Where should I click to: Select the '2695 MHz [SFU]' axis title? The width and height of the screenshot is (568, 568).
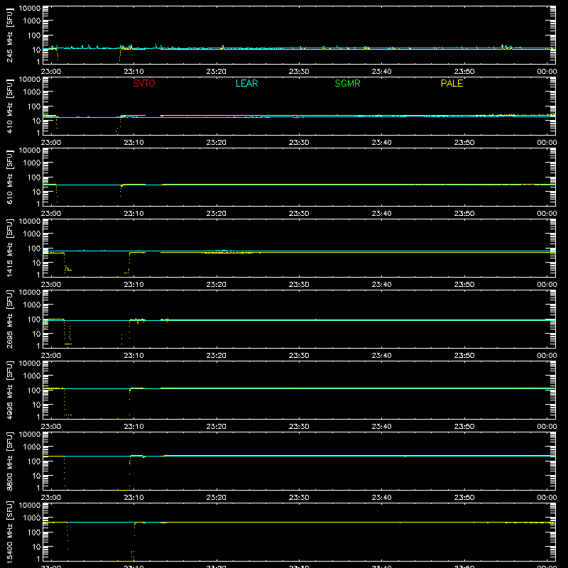[x=9, y=319]
